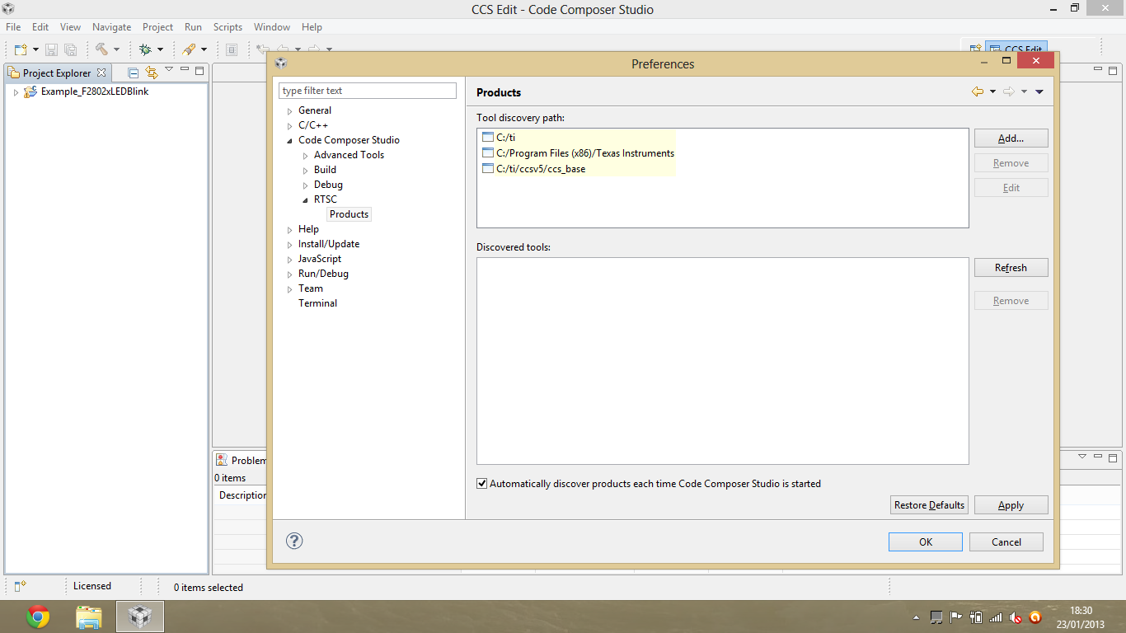Click Cancel in Preferences dialog
This screenshot has width=1126, height=633.
[1006, 542]
